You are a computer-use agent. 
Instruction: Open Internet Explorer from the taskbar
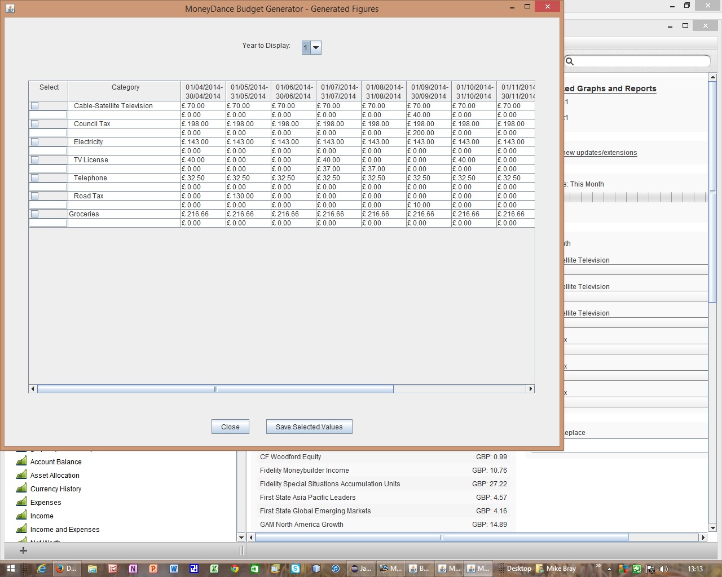point(42,569)
